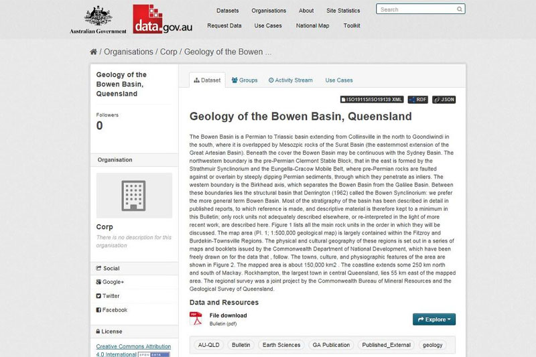
Task: Click the organisation building image
Action: [x=134, y=196]
